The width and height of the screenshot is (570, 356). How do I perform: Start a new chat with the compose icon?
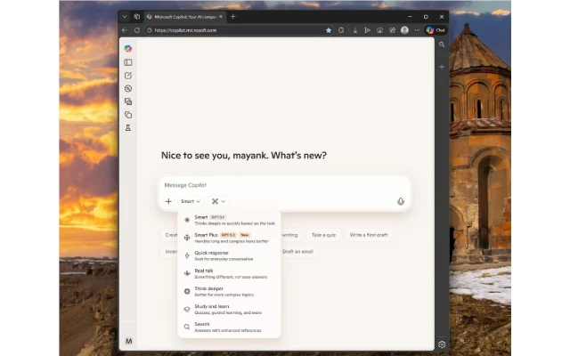click(128, 76)
